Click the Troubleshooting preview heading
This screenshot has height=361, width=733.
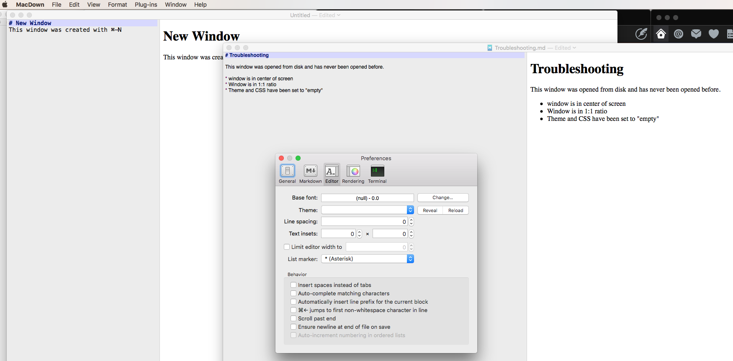tap(577, 69)
